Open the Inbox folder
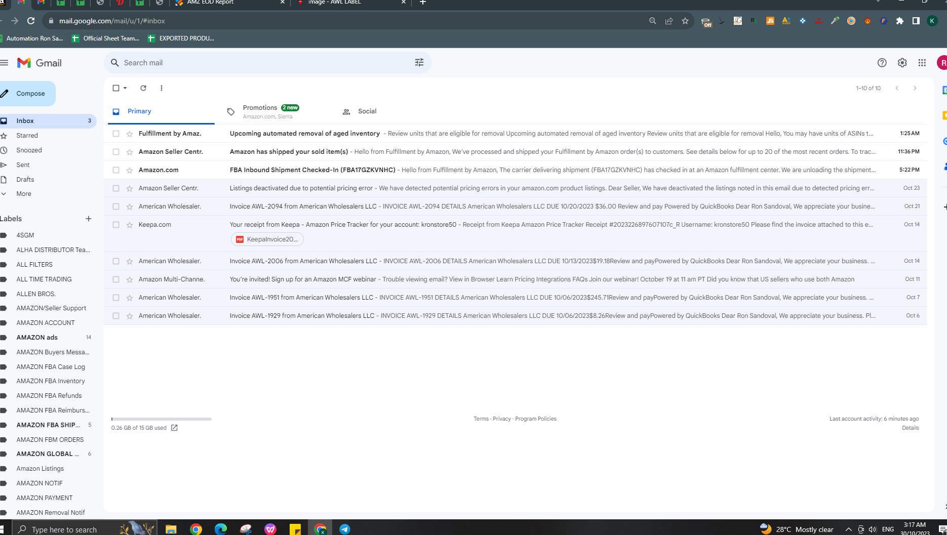The image size is (947, 535). coord(48,121)
